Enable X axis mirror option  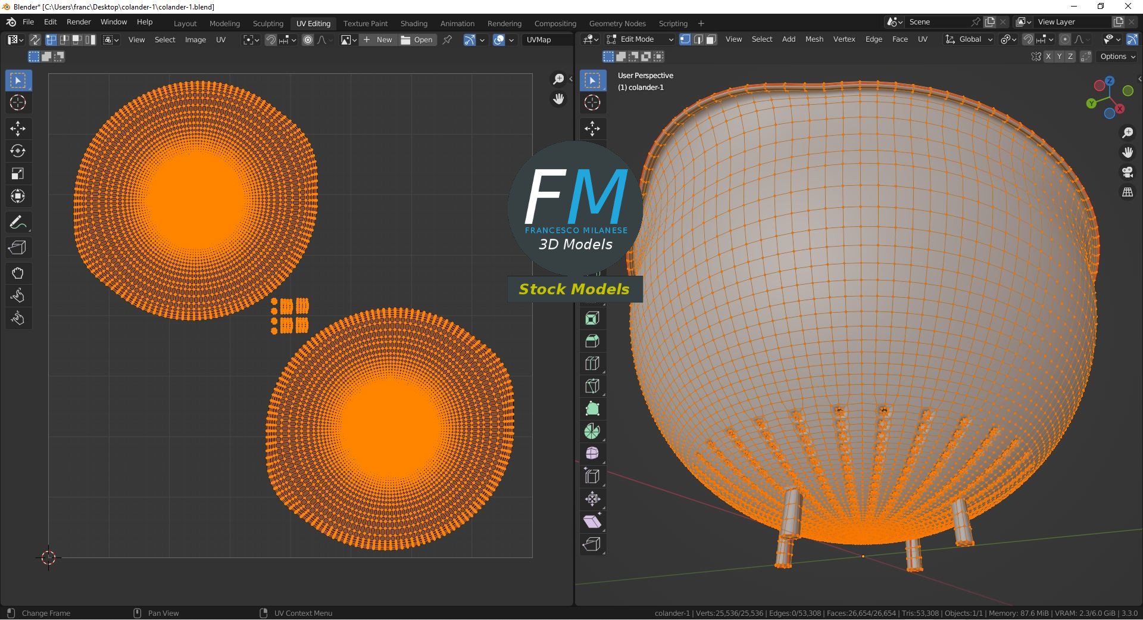(1048, 57)
